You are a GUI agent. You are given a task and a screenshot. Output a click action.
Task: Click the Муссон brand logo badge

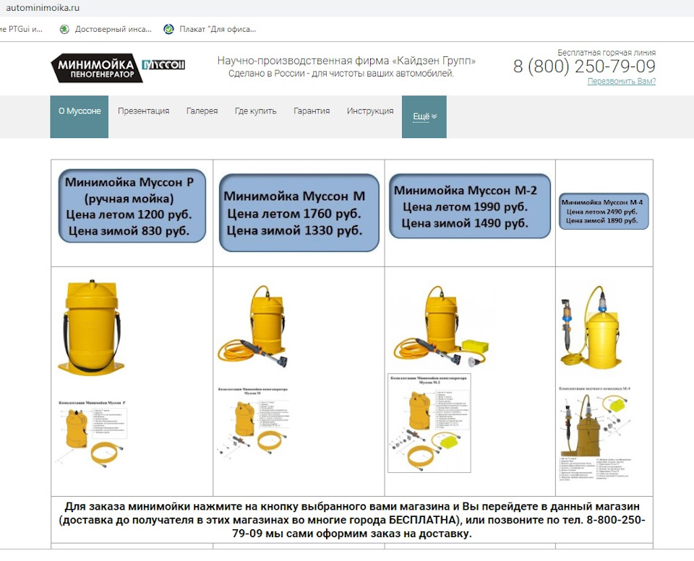pos(163,64)
